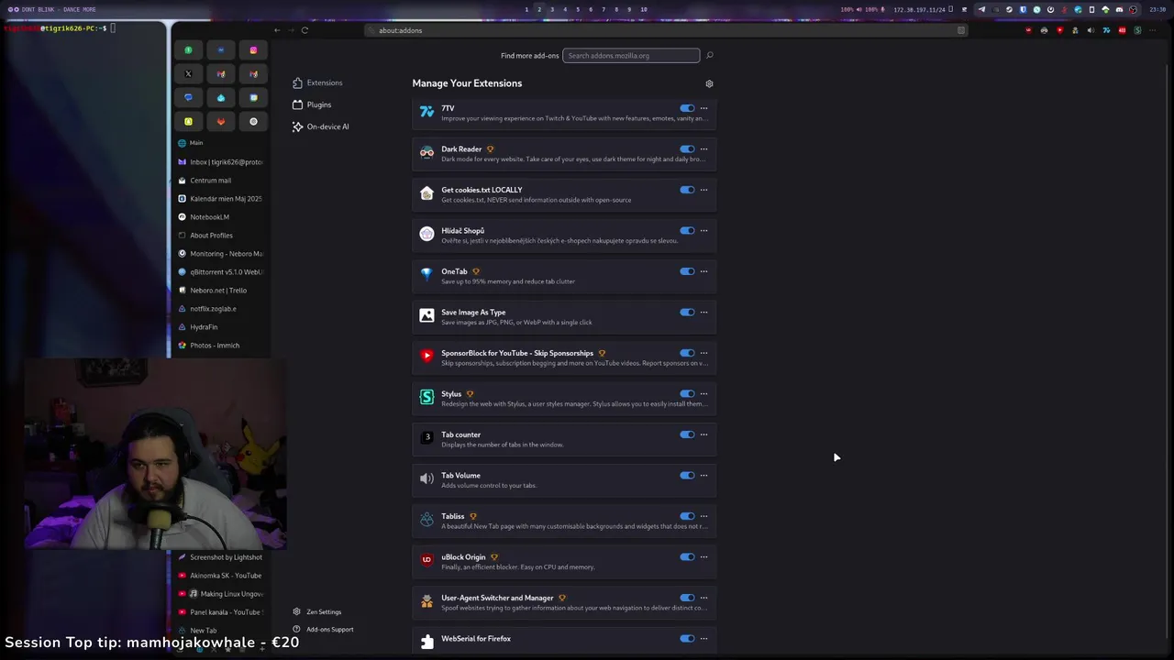
Task: Disable SponsorBlock for YouTube toggle
Action: pos(687,353)
